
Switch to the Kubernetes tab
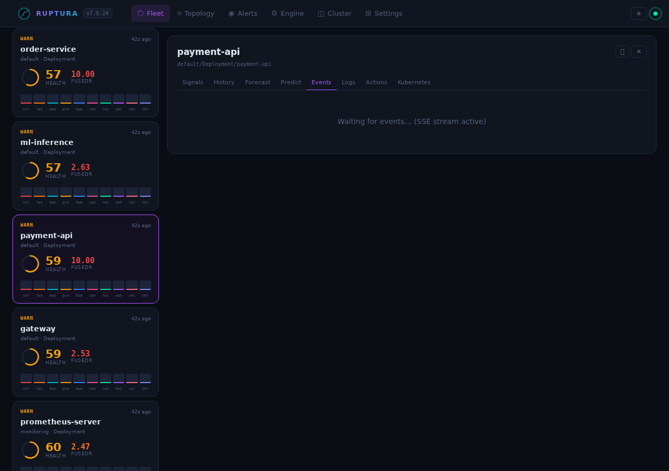coord(414,83)
